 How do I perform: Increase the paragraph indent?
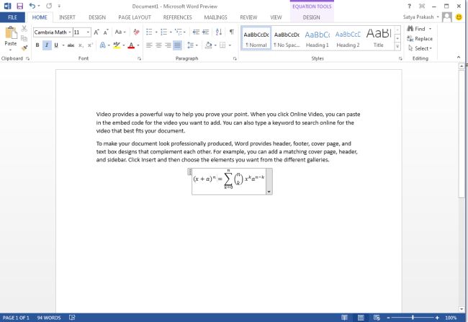point(205,32)
